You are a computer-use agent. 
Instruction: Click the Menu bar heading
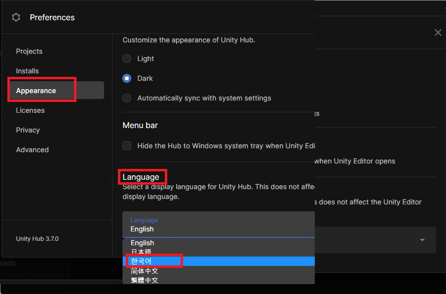coord(140,126)
